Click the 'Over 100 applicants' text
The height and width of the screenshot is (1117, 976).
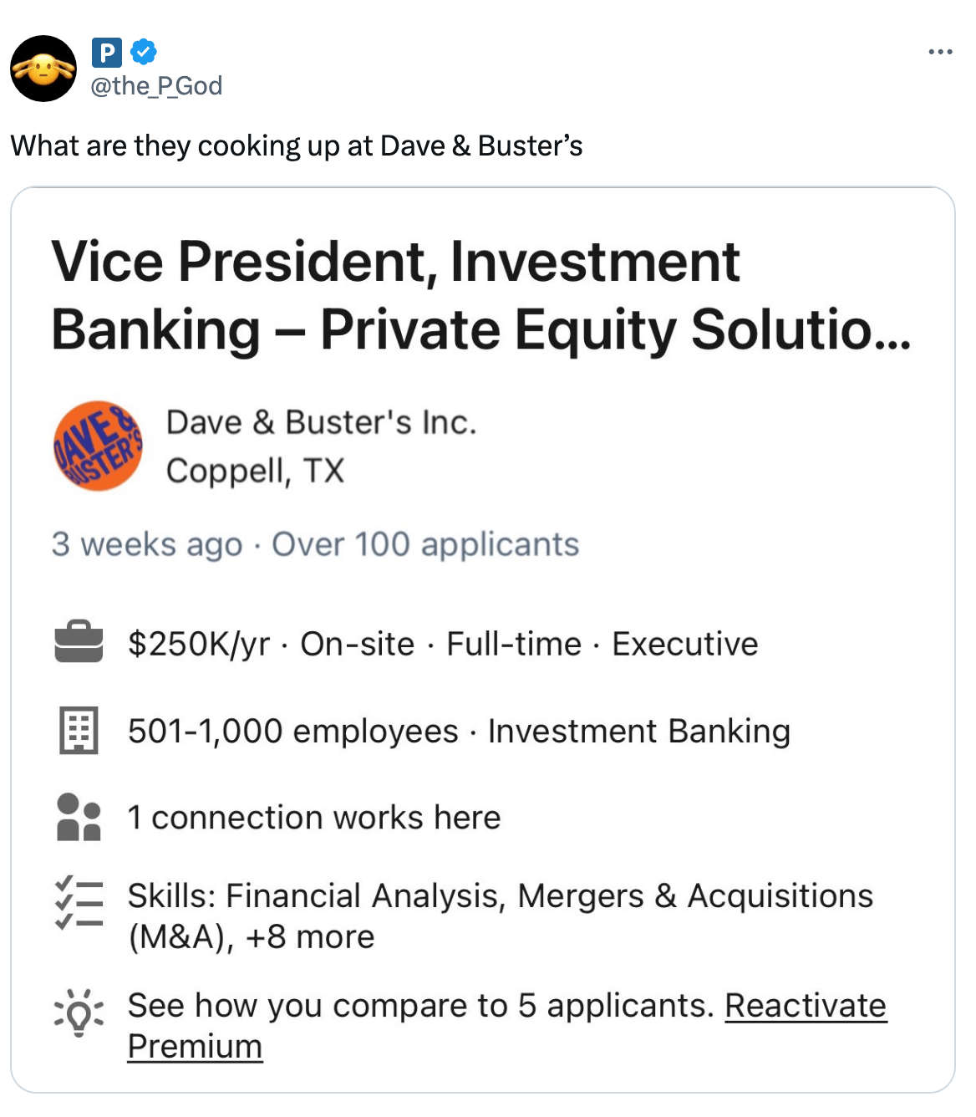coord(425,544)
